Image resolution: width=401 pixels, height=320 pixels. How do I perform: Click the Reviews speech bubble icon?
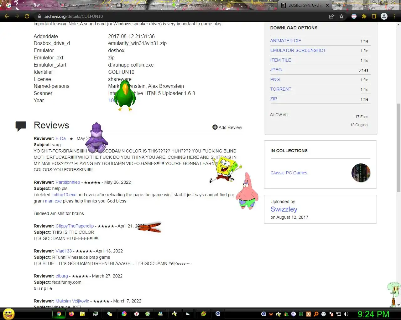(21, 126)
